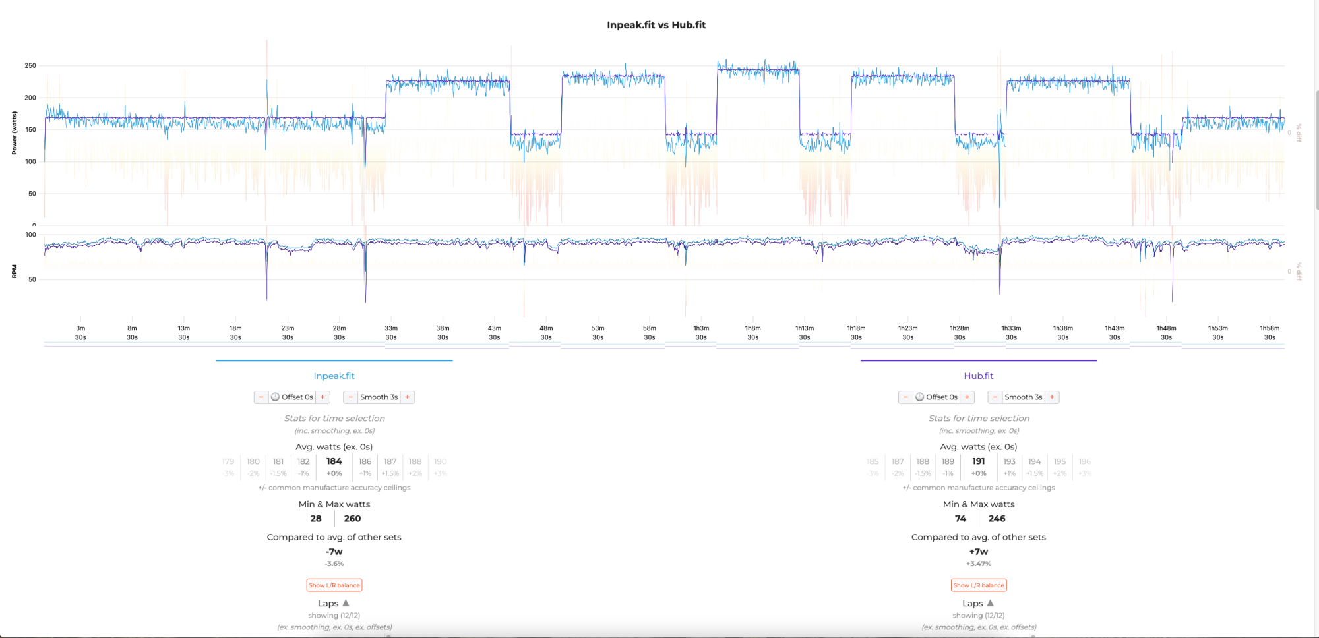
Task: Click the clock icon in the Inpeak.fit Offset control
Action: [275, 397]
